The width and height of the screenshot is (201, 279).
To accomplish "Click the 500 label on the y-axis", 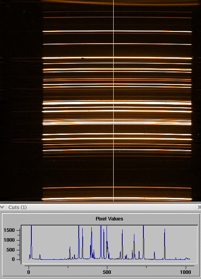I will tap(11, 250).
